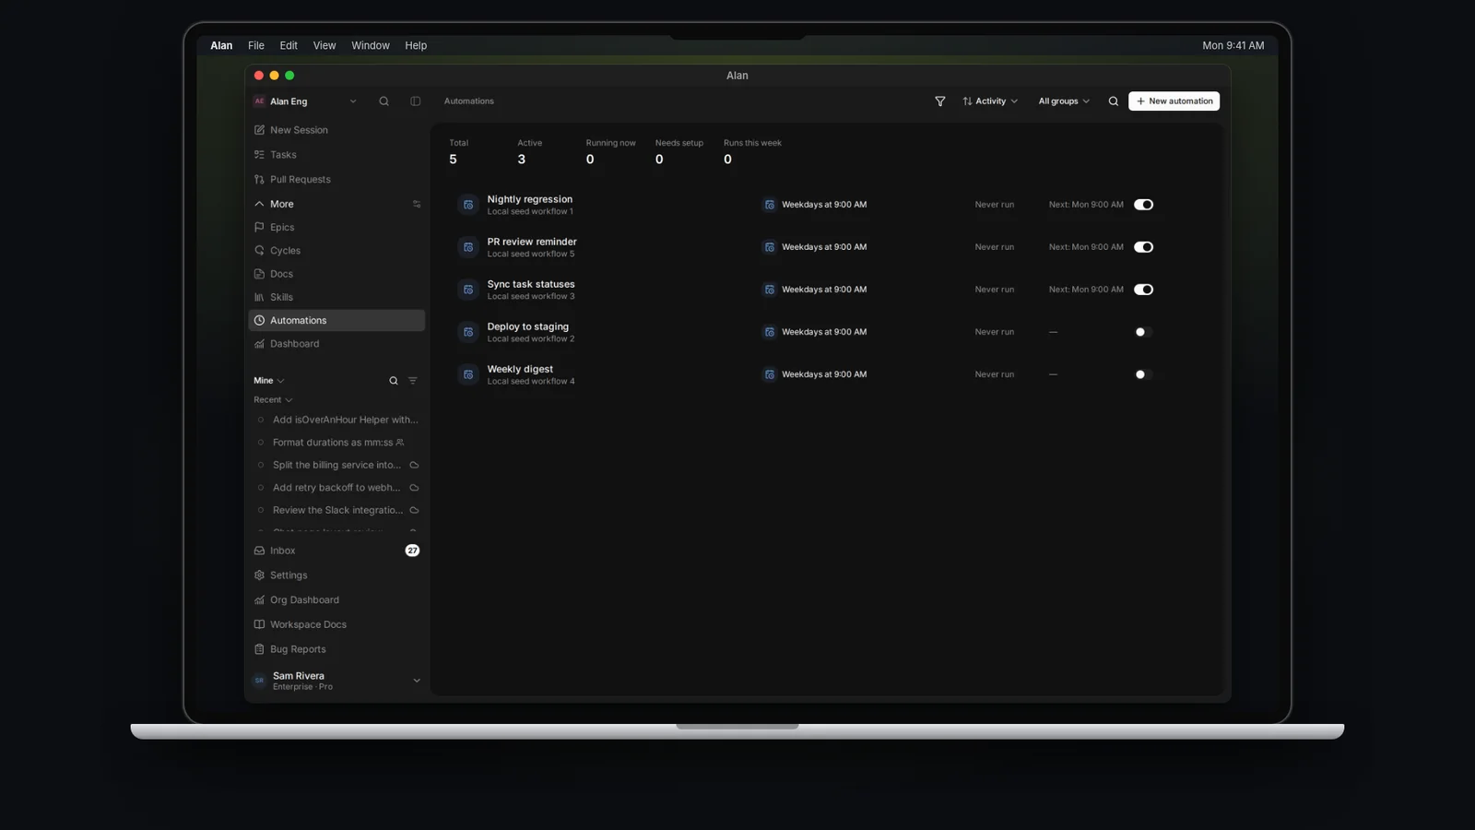This screenshot has width=1475, height=830.
Task: Start a New Session from the sidebar
Action: [336, 130]
